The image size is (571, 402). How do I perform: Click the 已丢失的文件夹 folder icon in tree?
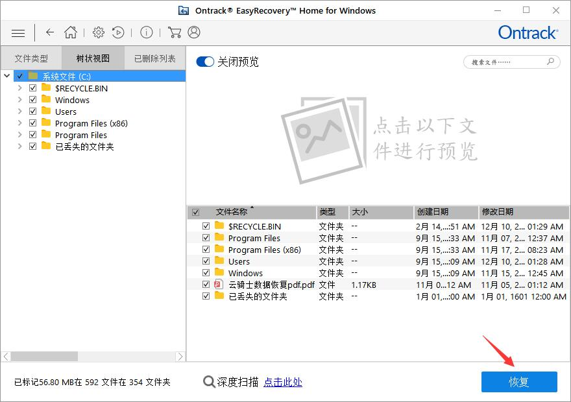point(46,146)
